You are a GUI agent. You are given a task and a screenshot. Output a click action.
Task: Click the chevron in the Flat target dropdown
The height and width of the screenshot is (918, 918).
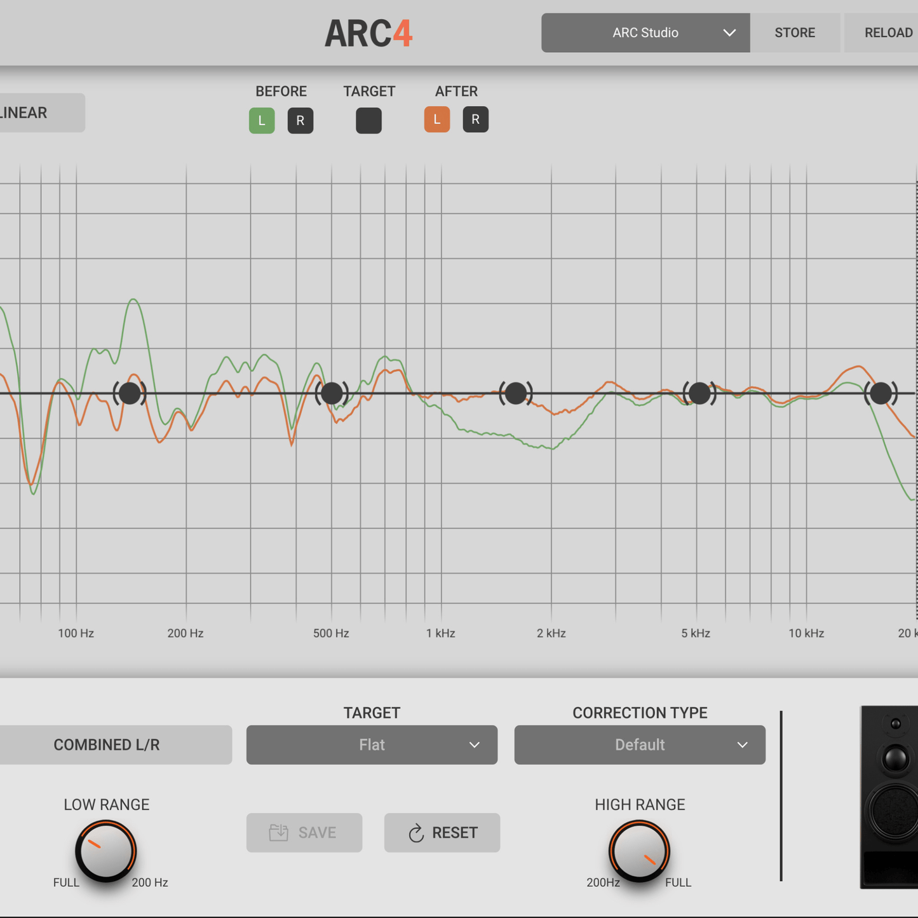(475, 745)
